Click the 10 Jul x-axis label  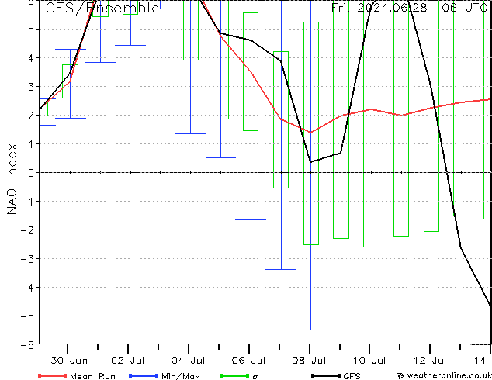pos(369,361)
